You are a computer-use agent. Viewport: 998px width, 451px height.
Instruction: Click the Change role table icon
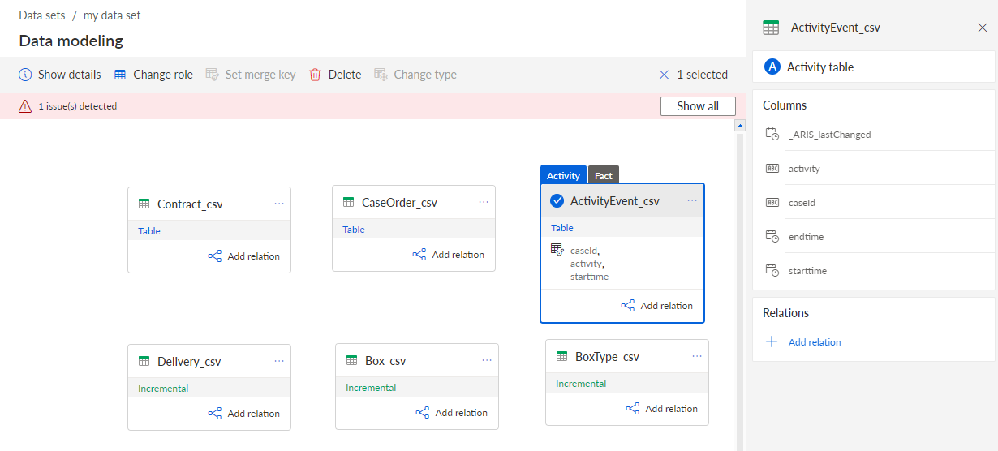click(120, 75)
